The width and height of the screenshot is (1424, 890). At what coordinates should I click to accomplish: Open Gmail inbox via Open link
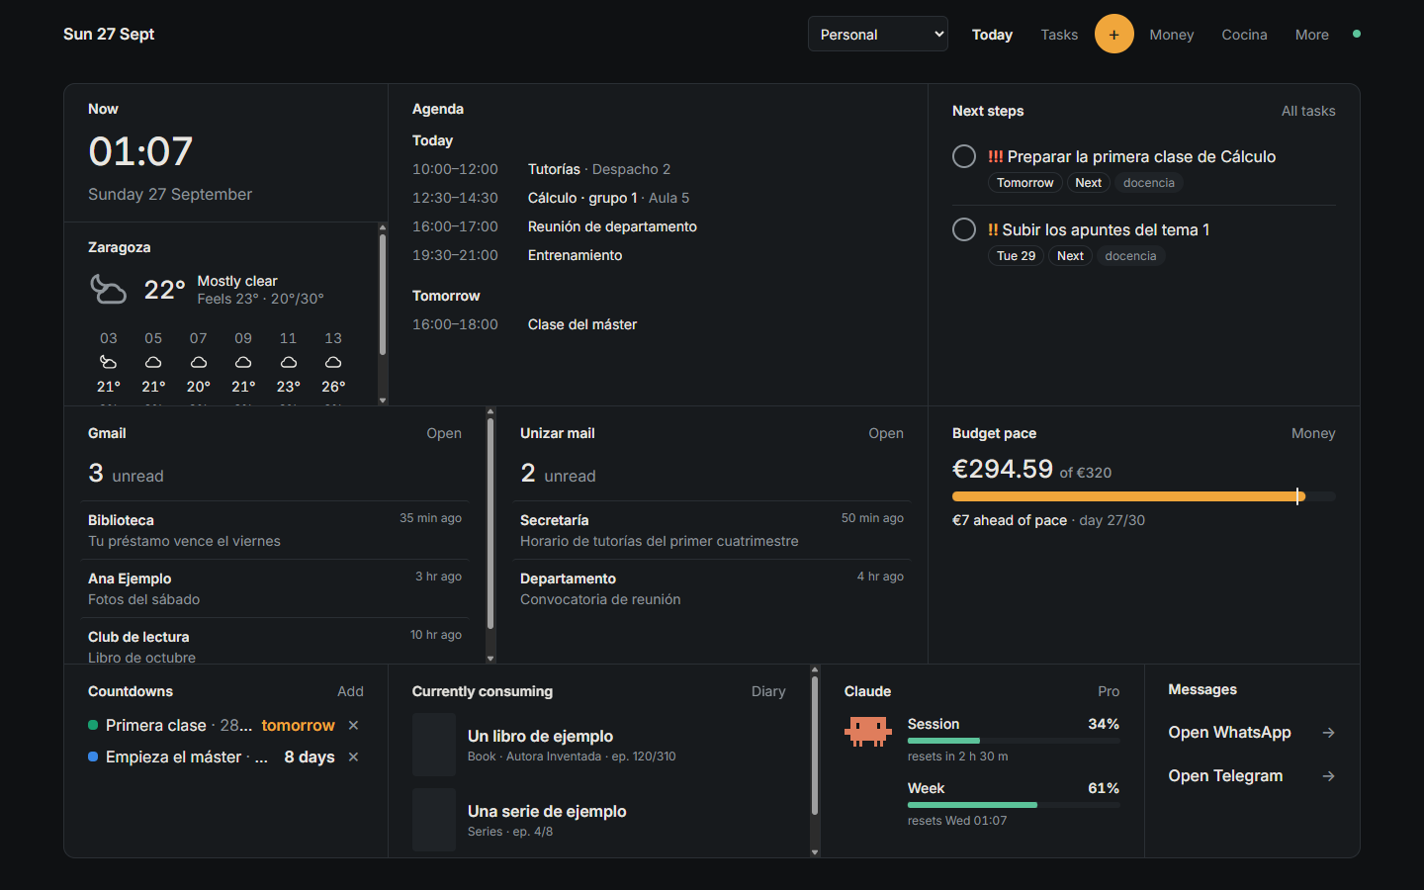pyautogui.click(x=444, y=433)
